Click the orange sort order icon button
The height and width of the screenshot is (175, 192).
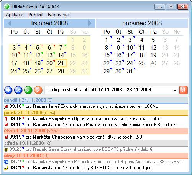[184, 90]
